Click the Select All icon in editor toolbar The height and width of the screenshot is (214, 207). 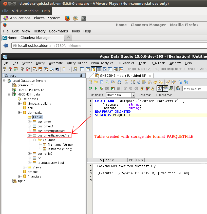click(133, 82)
